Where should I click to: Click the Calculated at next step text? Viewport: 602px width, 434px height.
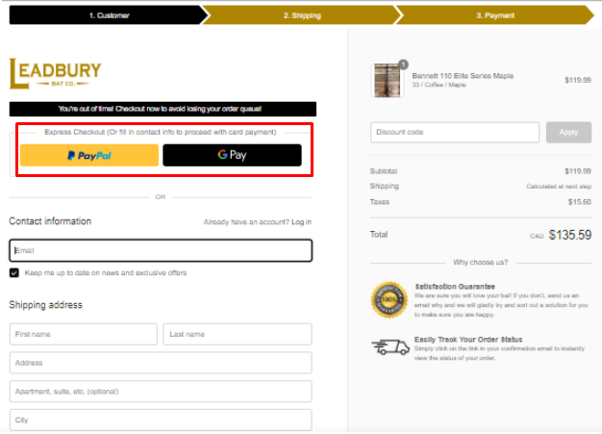click(559, 187)
